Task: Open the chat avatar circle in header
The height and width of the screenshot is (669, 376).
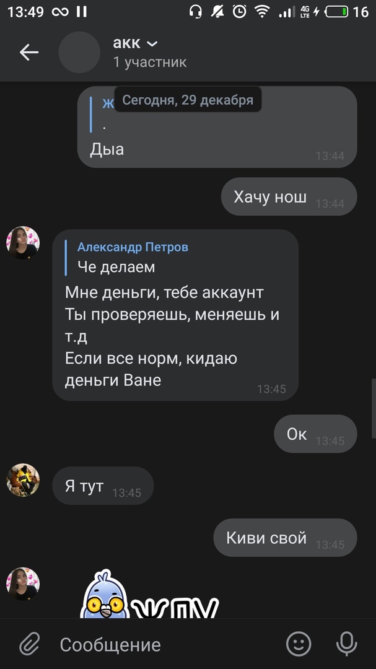Action: tap(79, 52)
